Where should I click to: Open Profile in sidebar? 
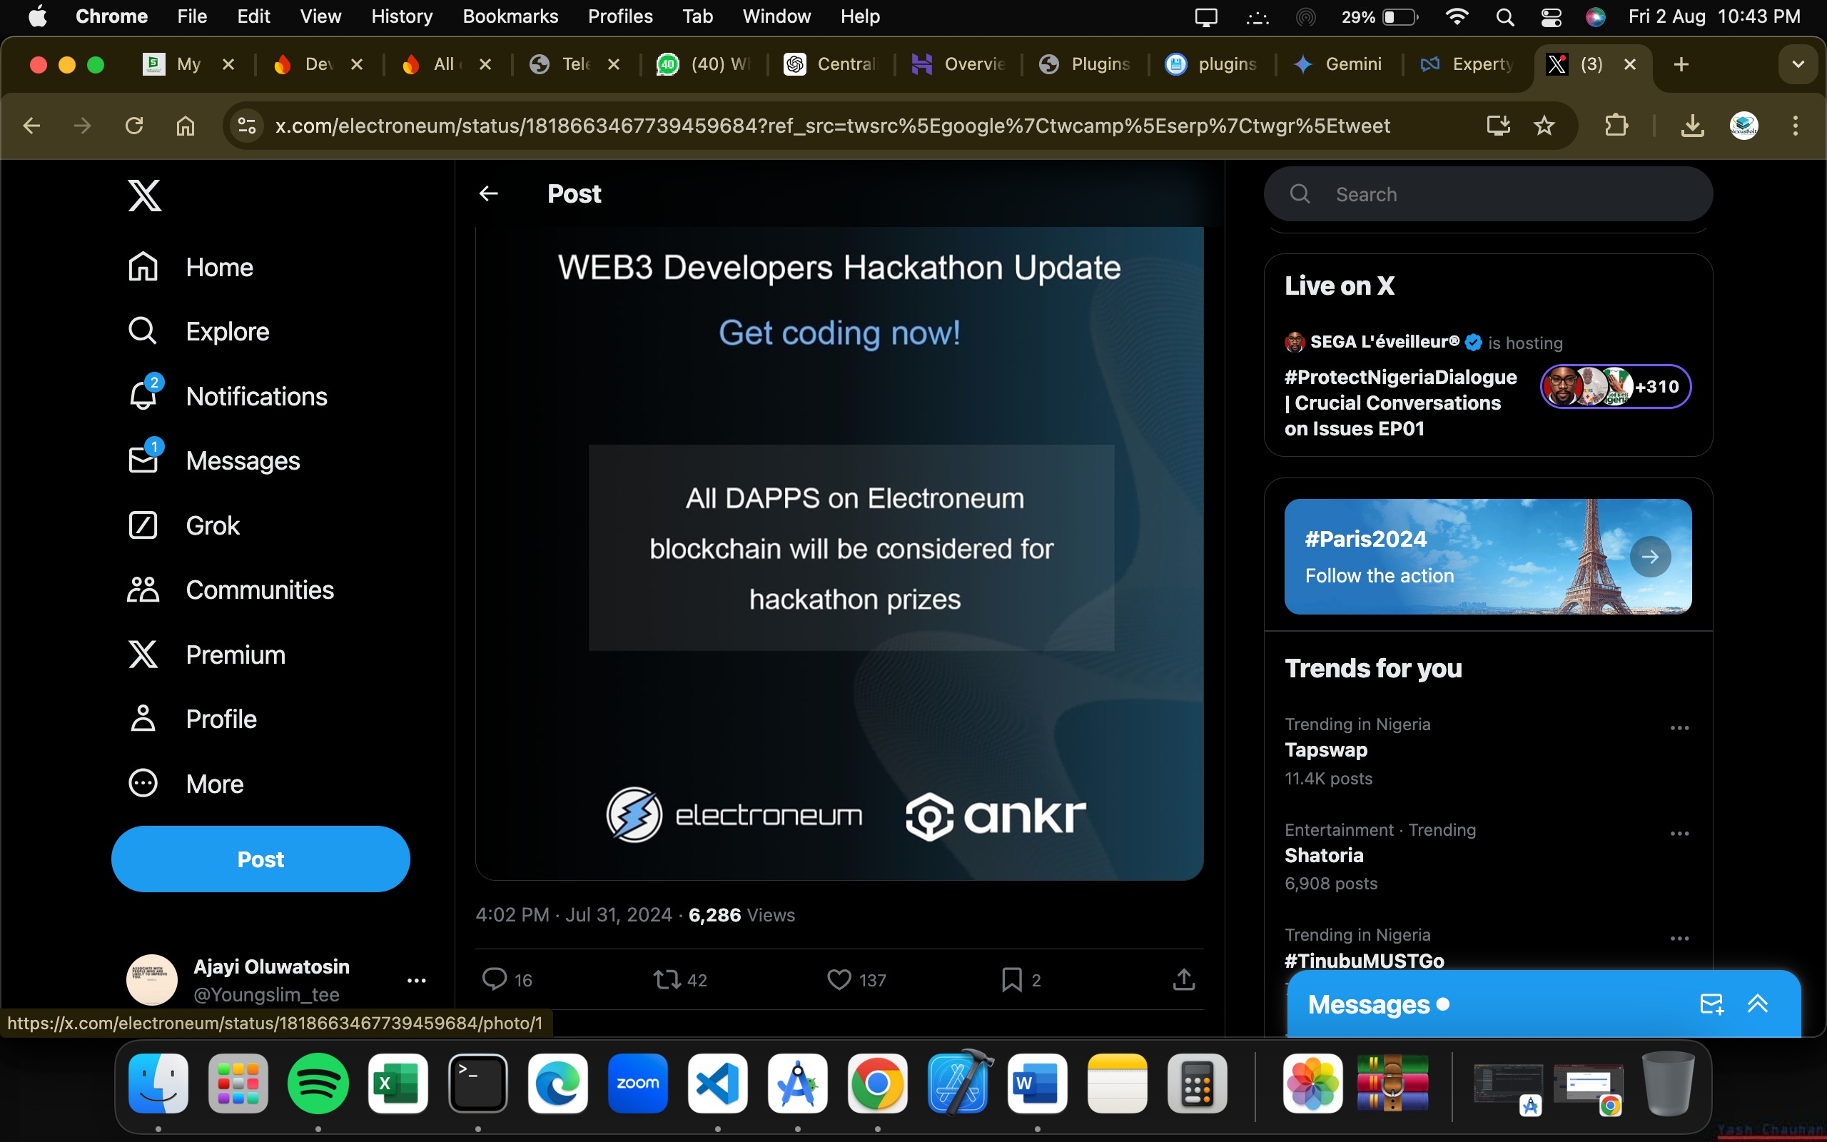[192, 719]
